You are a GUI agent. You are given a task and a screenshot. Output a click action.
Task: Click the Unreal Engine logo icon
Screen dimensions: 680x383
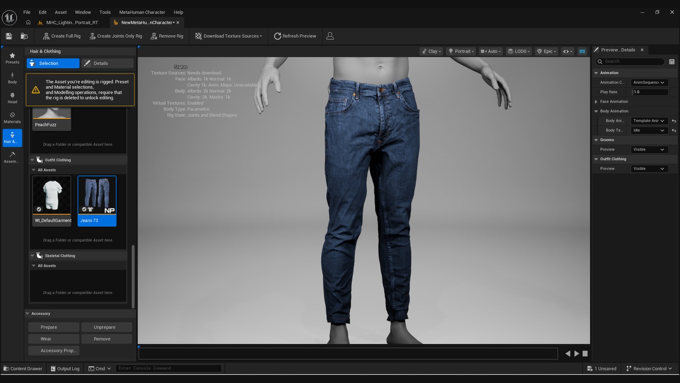point(10,18)
